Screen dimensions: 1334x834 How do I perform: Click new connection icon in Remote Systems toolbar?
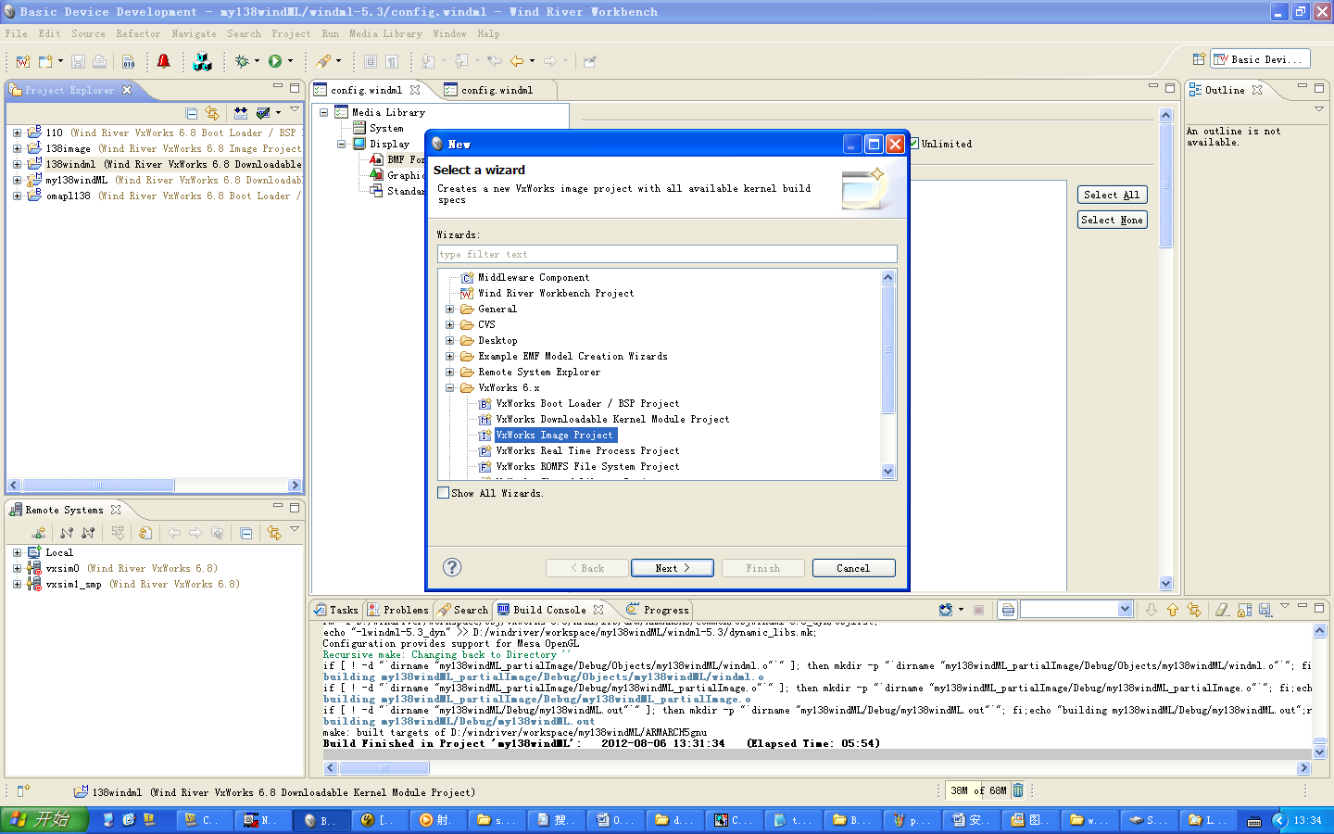click(x=38, y=533)
